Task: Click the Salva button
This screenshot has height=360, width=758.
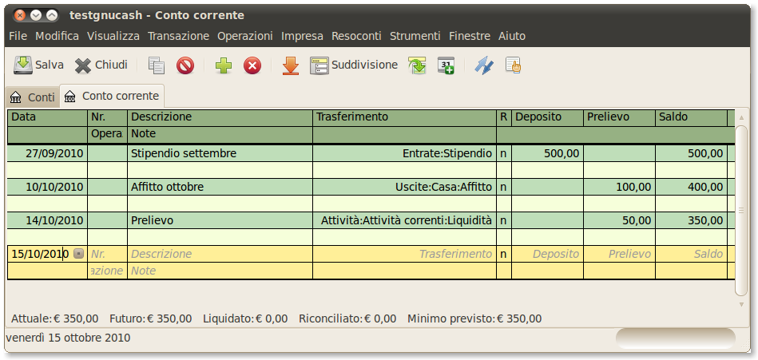Action: point(38,65)
